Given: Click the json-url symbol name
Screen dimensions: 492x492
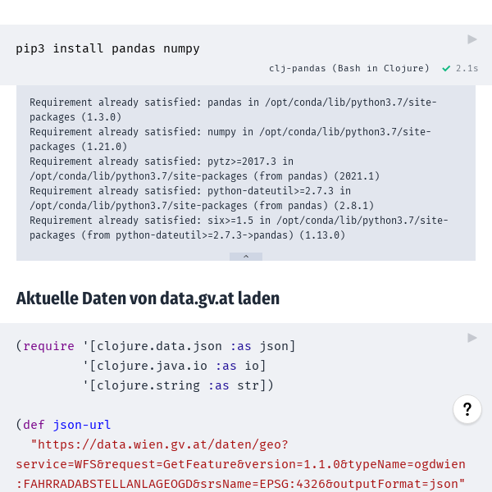Looking at the screenshot, I should click(82, 425).
